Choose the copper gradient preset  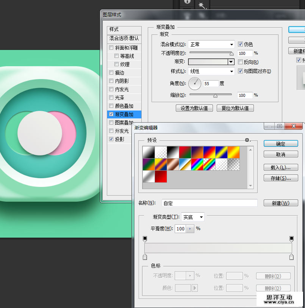point(173,164)
